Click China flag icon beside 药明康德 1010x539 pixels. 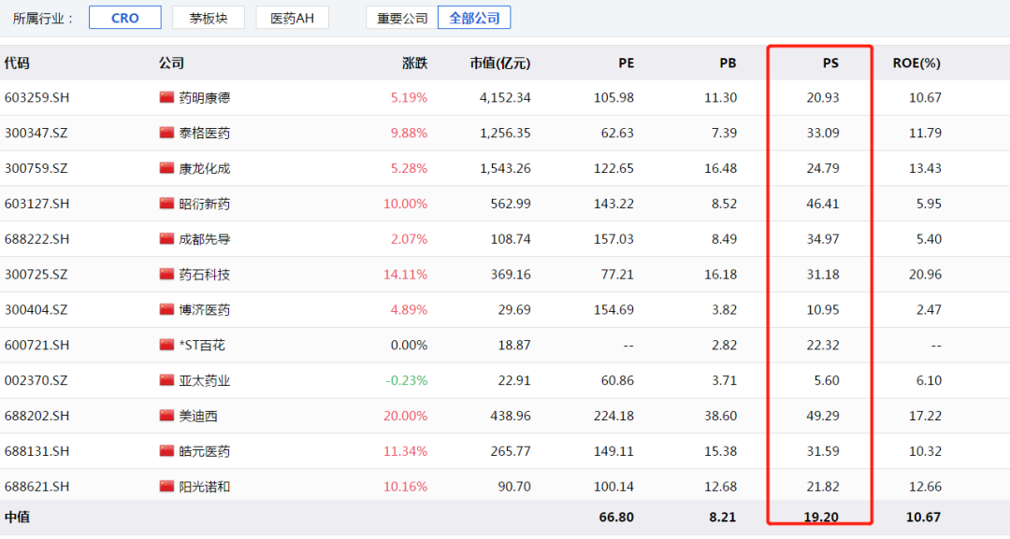(166, 97)
